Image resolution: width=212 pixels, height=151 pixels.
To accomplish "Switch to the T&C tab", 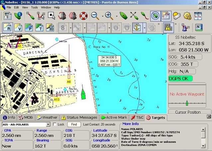I will (137, 117).
